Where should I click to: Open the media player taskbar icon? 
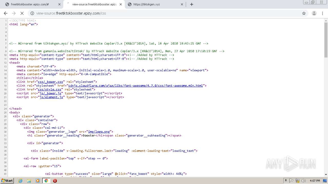coord(38,181)
